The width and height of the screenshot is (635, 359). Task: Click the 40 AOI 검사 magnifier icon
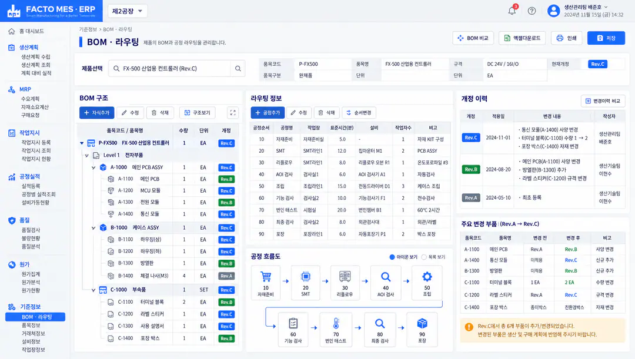pyautogui.click(x=386, y=277)
